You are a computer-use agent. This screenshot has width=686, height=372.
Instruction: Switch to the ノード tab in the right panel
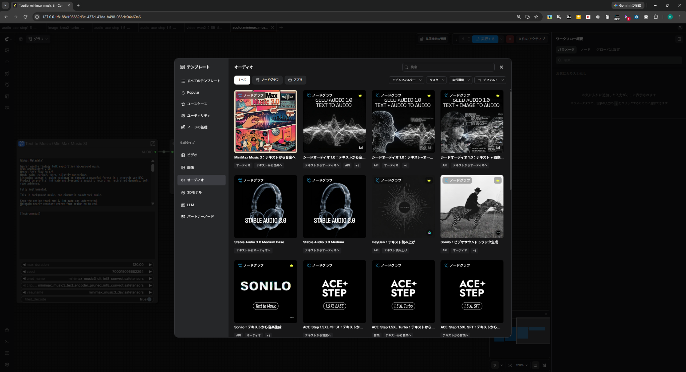[586, 50]
